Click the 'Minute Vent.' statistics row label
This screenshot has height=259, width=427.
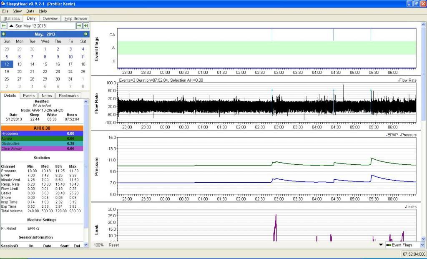[x=11, y=180]
